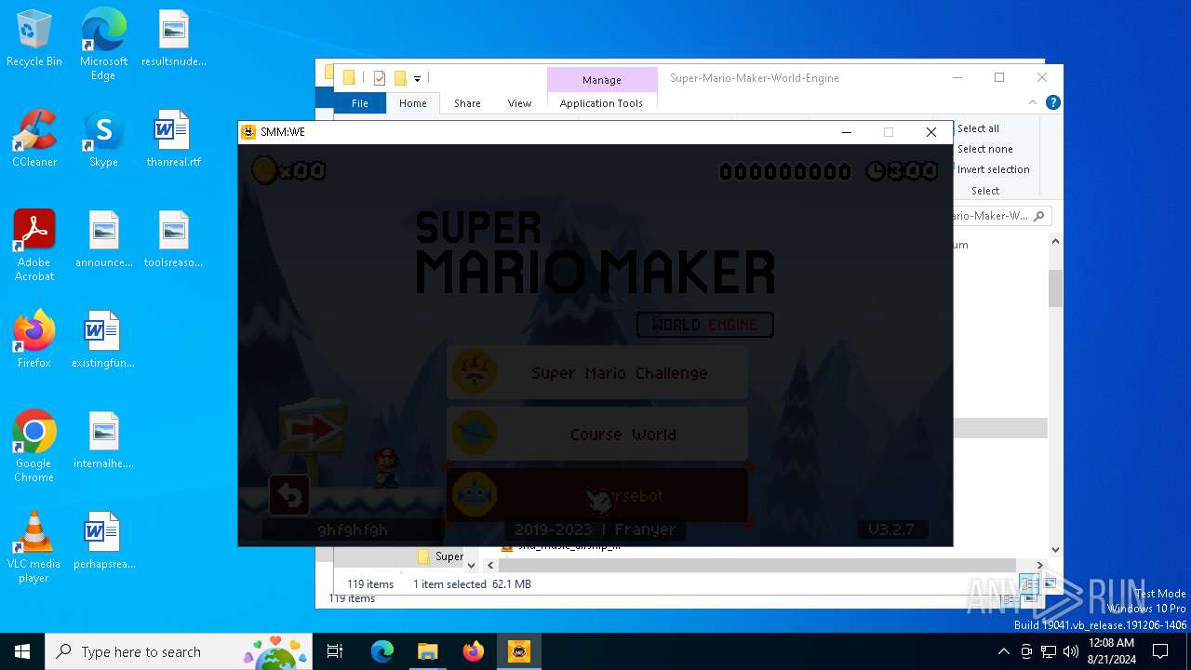Screen dimensions: 1191x670
Task: Open Customize Quick Access Toolbar dropdown
Action: 417,78
